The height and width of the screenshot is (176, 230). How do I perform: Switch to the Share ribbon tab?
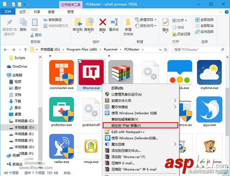[37, 12]
